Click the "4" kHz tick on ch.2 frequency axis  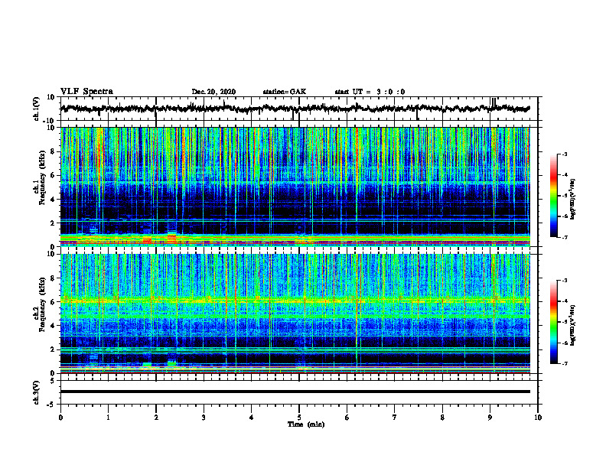click(x=54, y=326)
